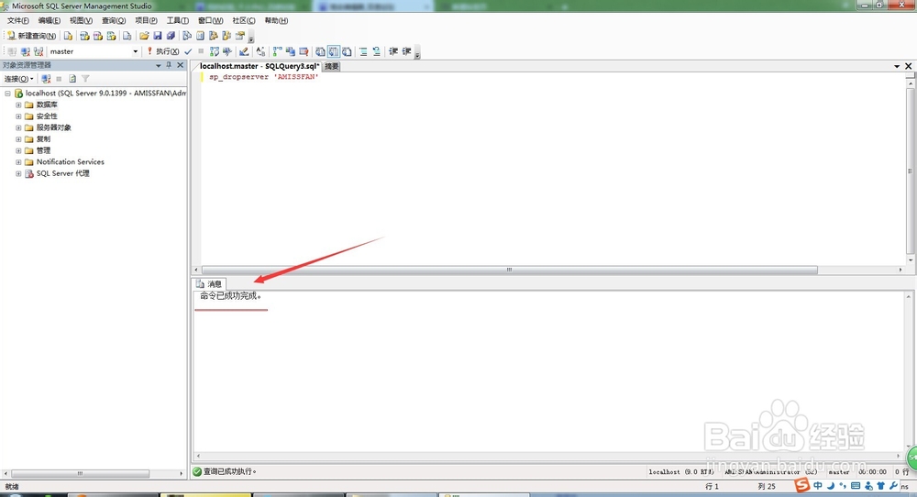
Task: Open the Template Explorer icon
Action: (226, 36)
